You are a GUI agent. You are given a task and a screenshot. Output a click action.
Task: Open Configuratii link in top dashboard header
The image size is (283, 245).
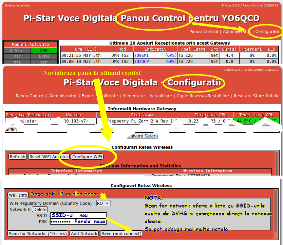[267, 32]
